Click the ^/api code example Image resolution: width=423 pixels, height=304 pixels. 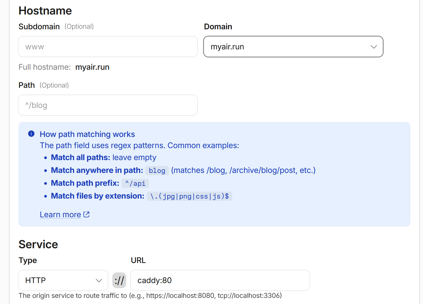pos(135,183)
